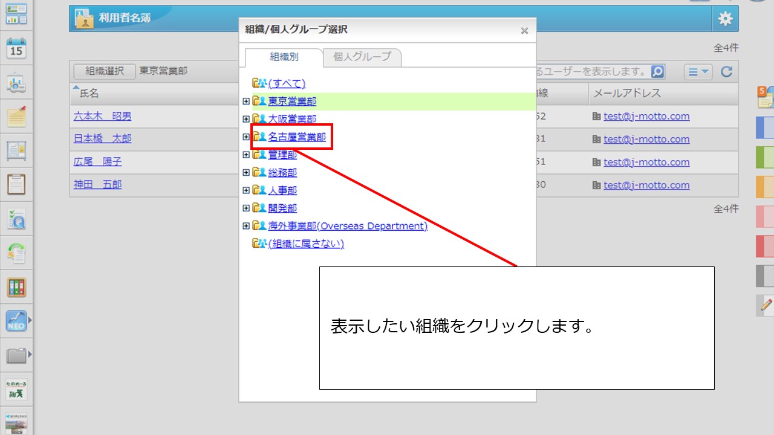Open the NEO chart icon in sidebar
This screenshot has height=435, width=774.
point(16,320)
